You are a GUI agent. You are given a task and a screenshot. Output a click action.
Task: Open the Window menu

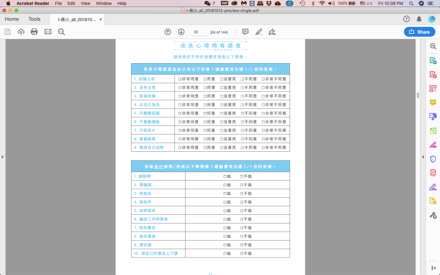pos(104,3)
